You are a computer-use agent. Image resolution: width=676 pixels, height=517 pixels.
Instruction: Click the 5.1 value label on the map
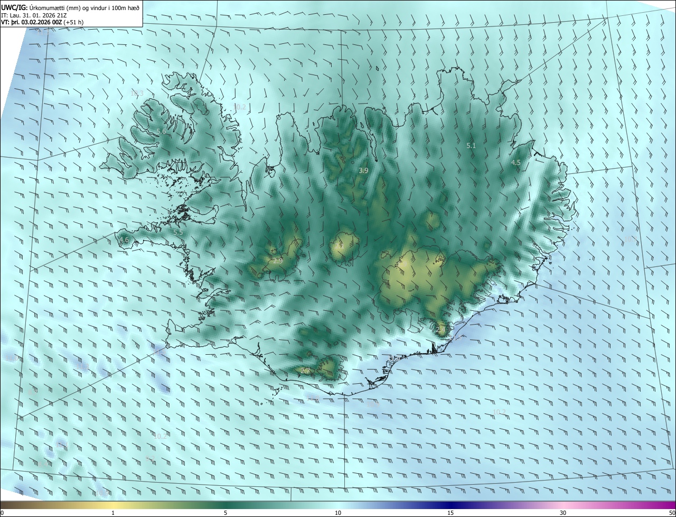point(471,145)
